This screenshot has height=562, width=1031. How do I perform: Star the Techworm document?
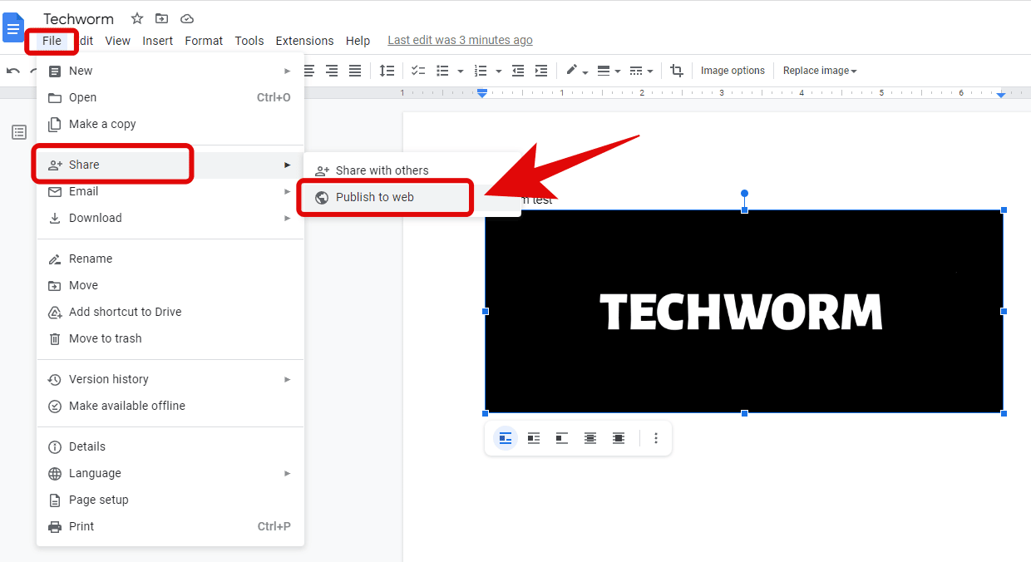[x=137, y=18]
